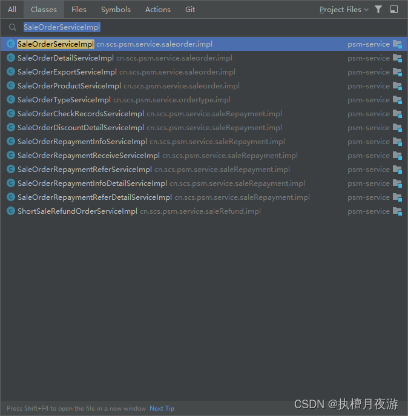408x416 pixels.
Task: Select SaleOrderServiceImpl class result
Action: click(x=204, y=44)
